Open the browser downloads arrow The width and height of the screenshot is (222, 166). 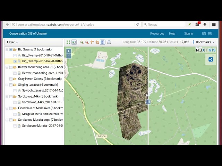point(205,25)
